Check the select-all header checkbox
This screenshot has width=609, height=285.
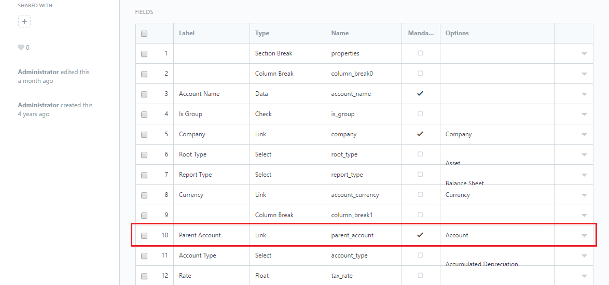tap(144, 34)
